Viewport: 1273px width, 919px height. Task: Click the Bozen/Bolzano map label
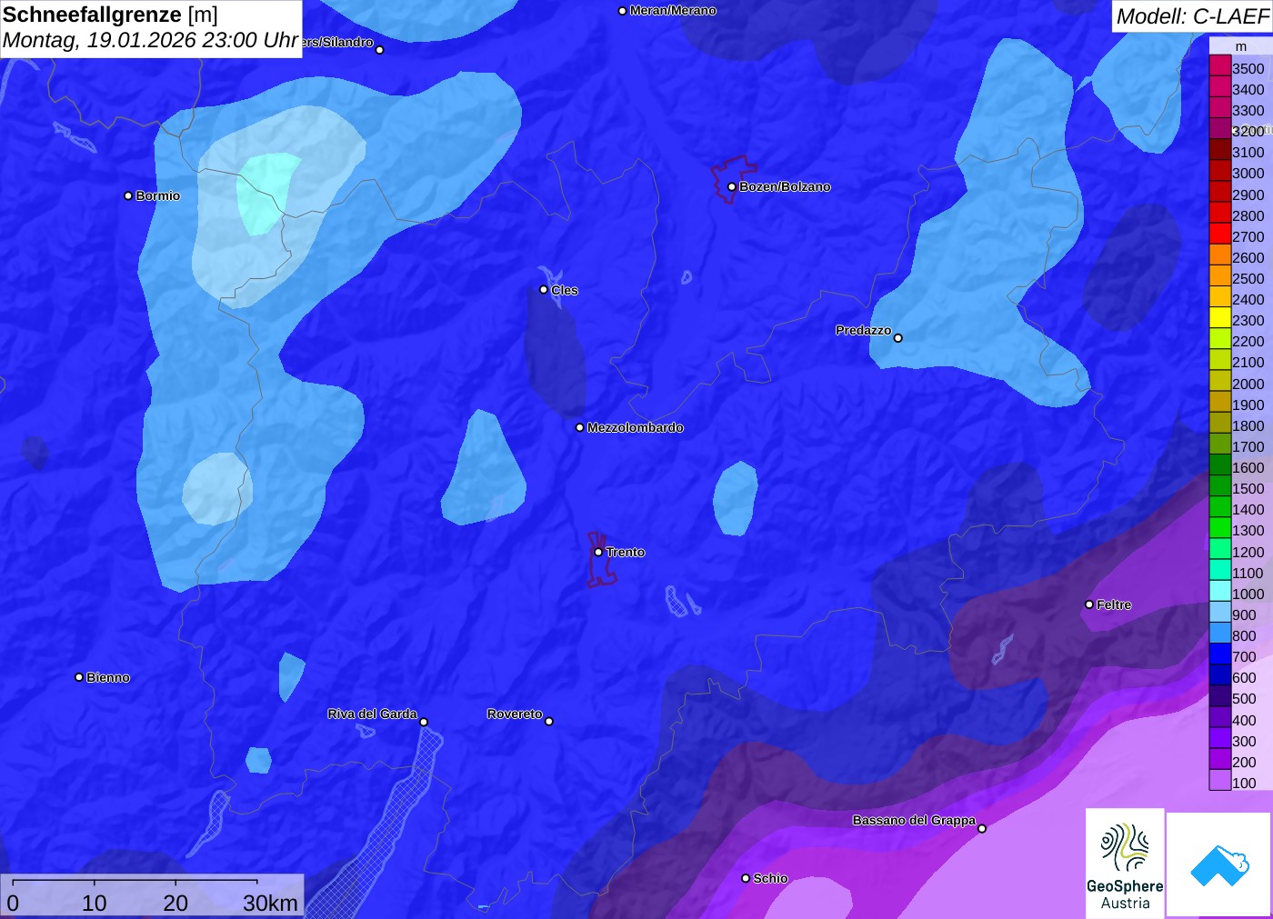pyautogui.click(x=785, y=186)
